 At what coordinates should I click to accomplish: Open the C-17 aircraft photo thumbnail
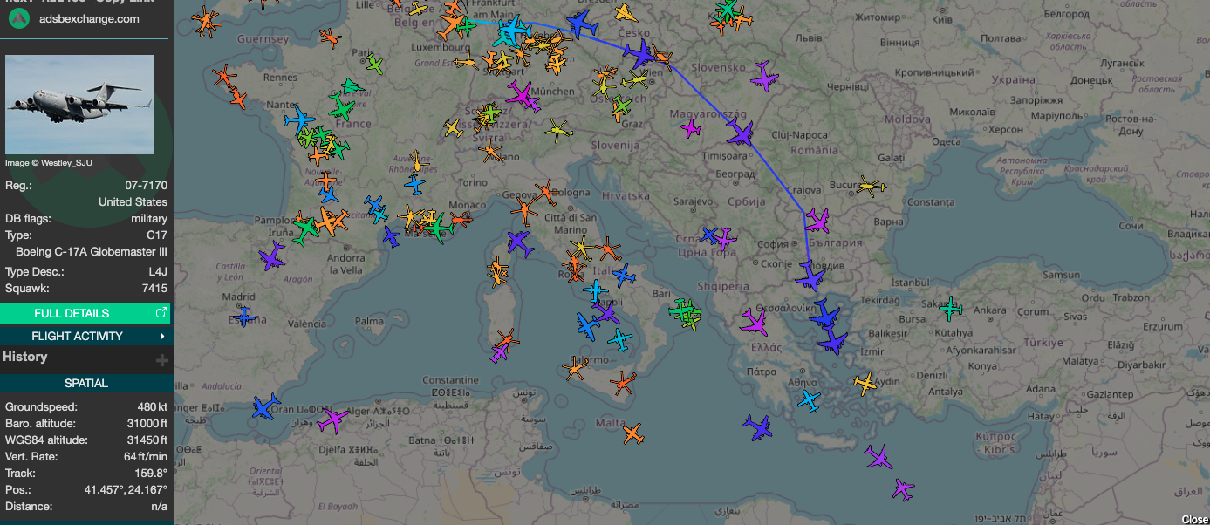point(79,105)
